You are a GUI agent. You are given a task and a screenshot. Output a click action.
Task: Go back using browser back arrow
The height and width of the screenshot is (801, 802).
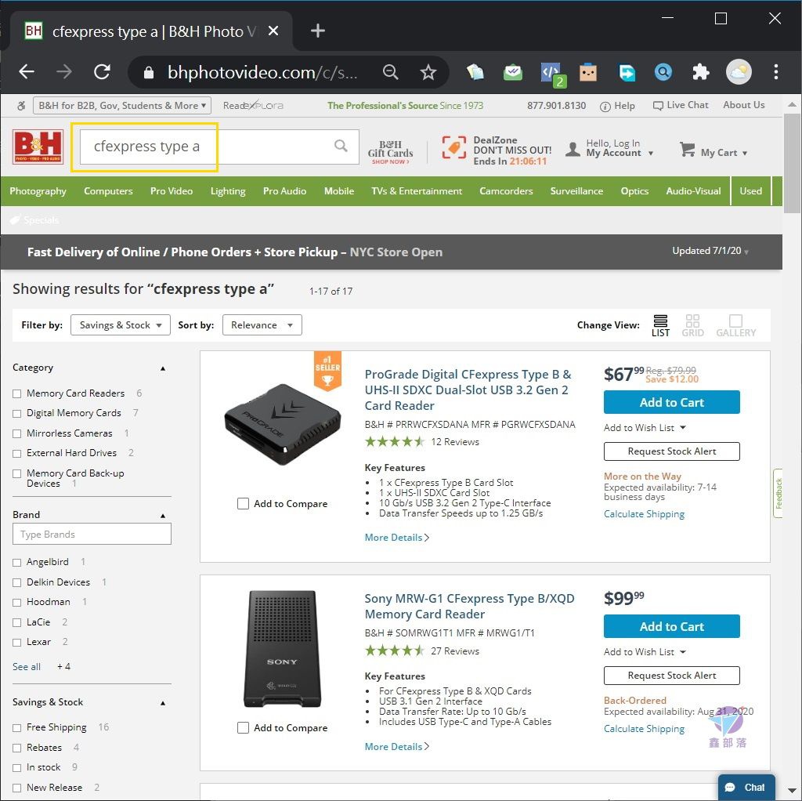pyautogui.click(x=26, y=72)
